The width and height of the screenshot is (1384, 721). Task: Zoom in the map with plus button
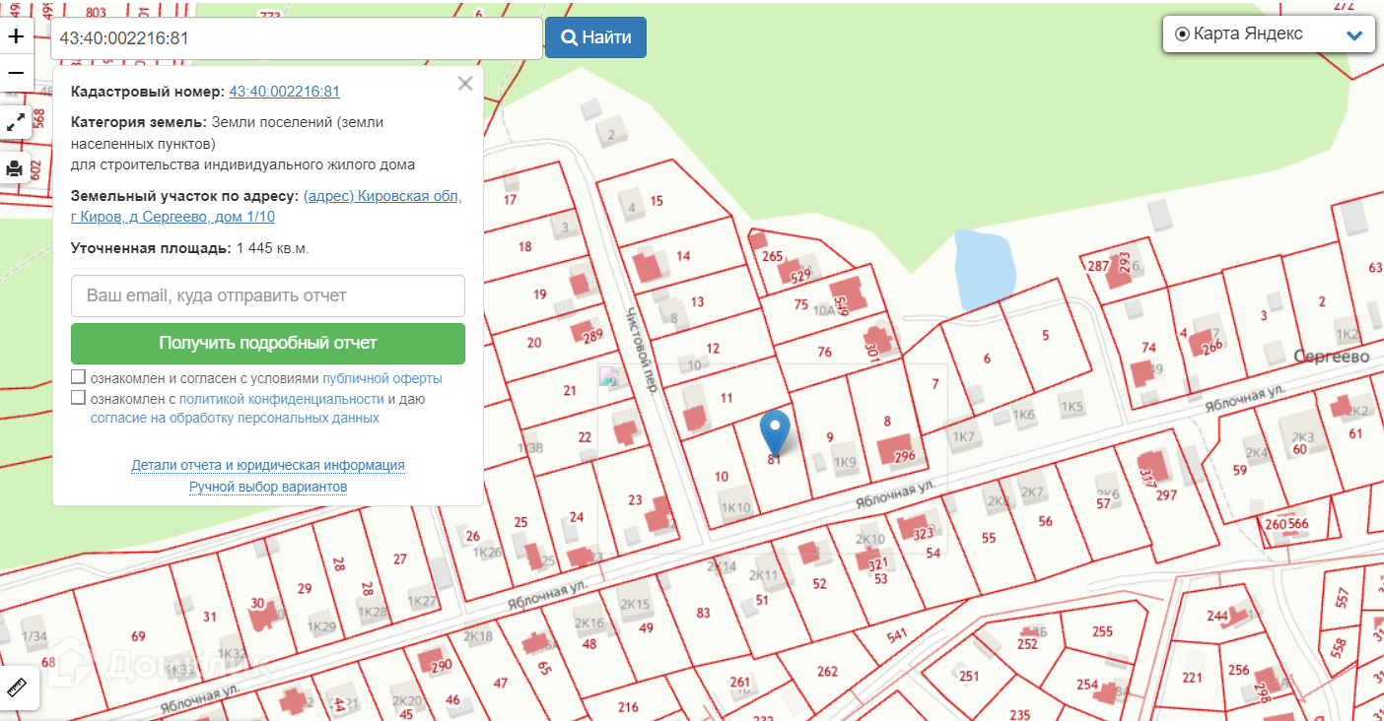click(16, 37)
